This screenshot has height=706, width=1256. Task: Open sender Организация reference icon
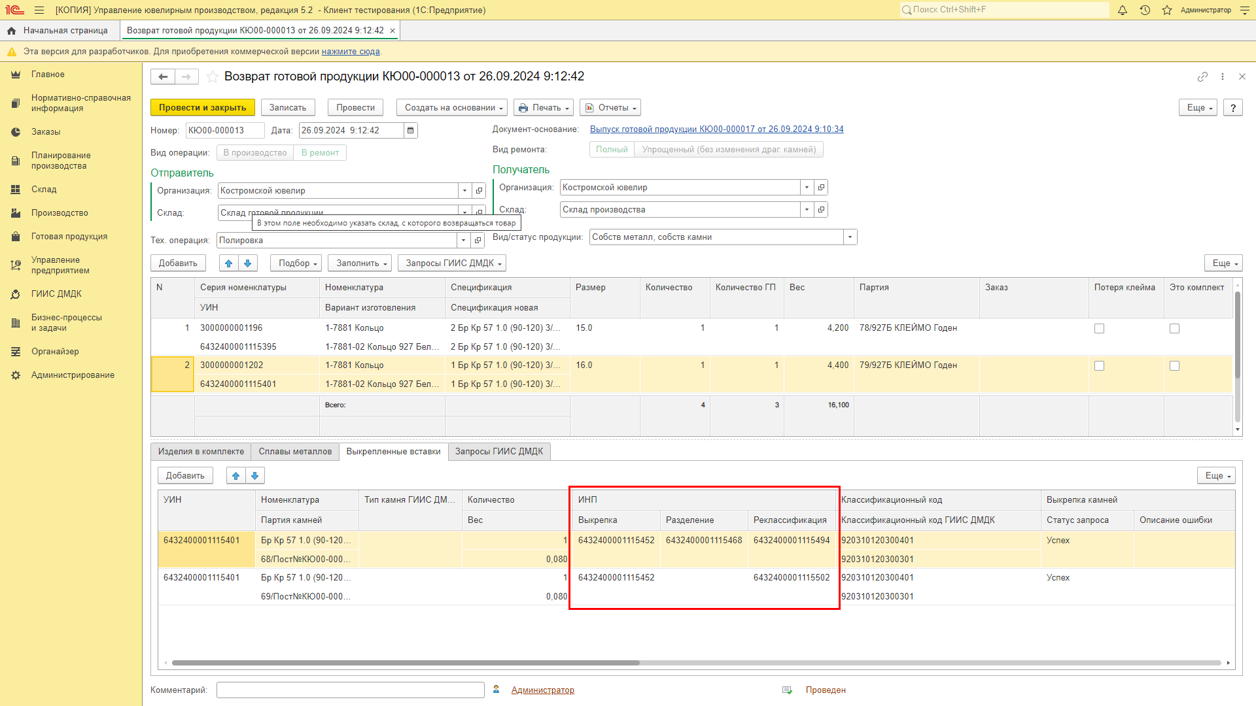coord(480,191)
